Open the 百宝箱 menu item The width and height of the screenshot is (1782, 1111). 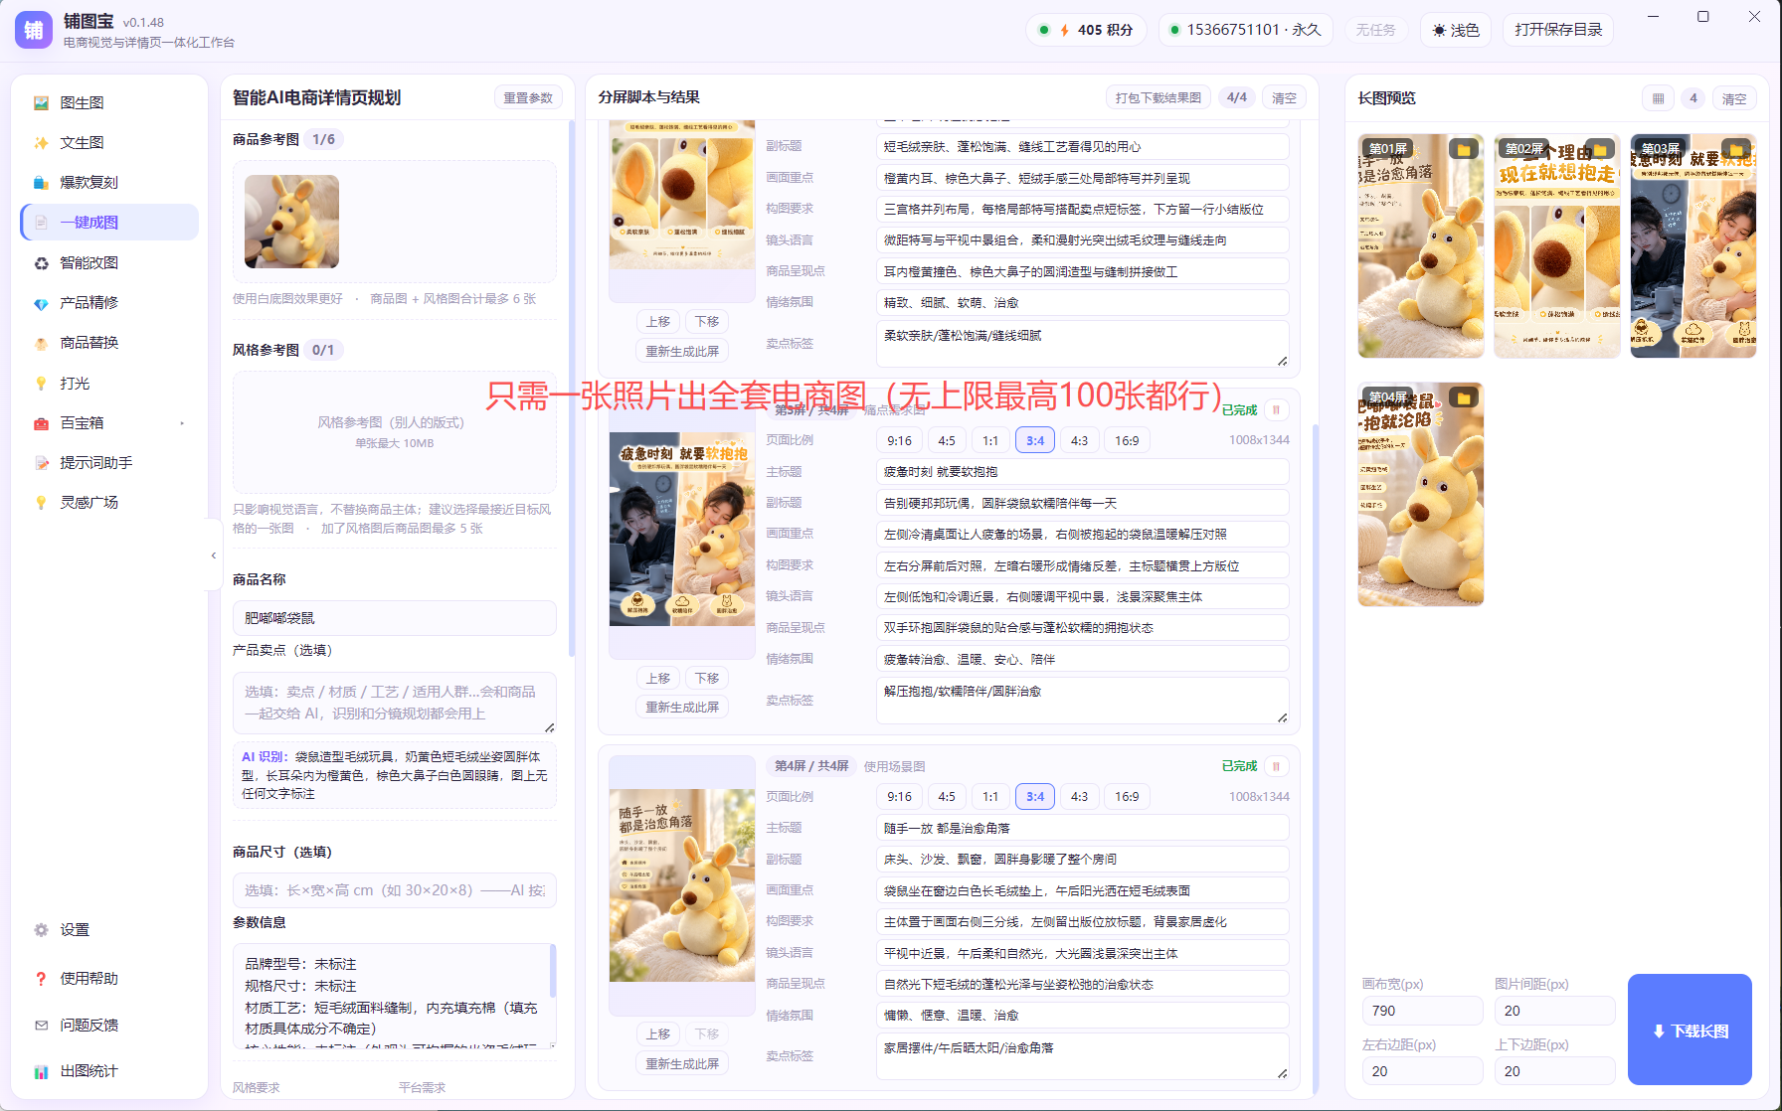pyautogui.click(x=109, y=423)
